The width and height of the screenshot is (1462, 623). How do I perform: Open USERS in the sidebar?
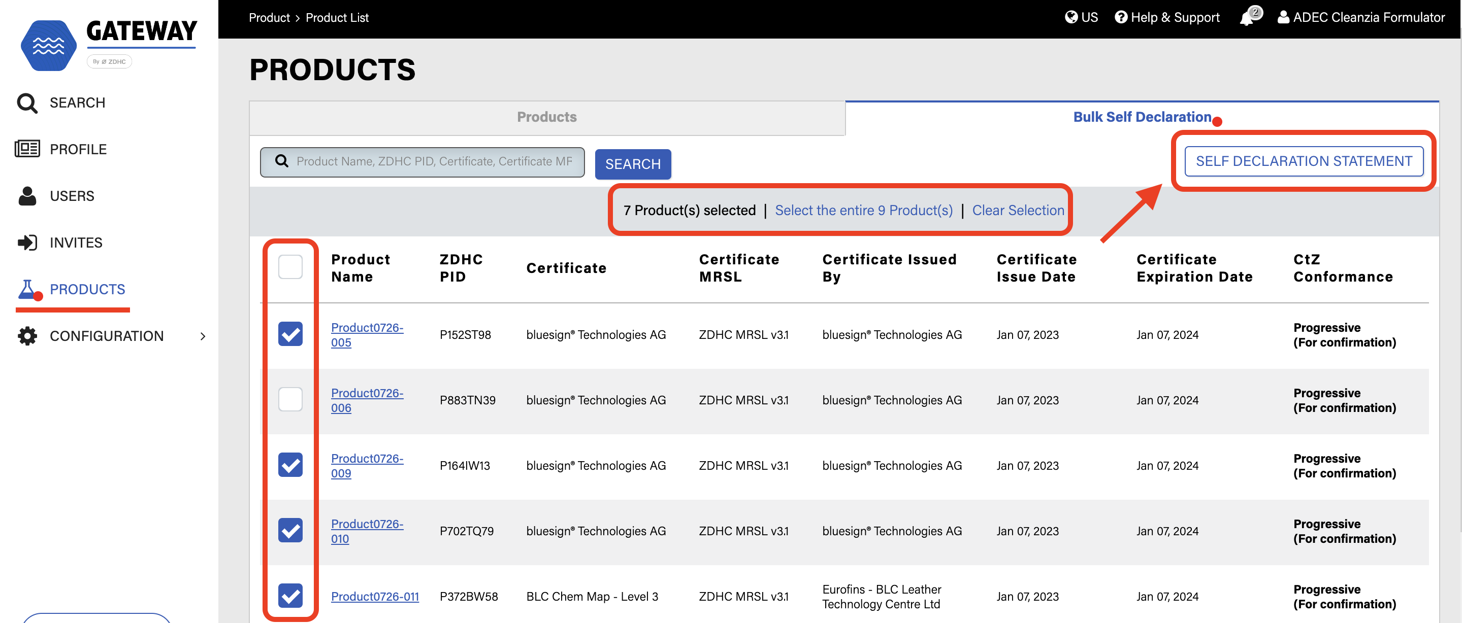72,195
